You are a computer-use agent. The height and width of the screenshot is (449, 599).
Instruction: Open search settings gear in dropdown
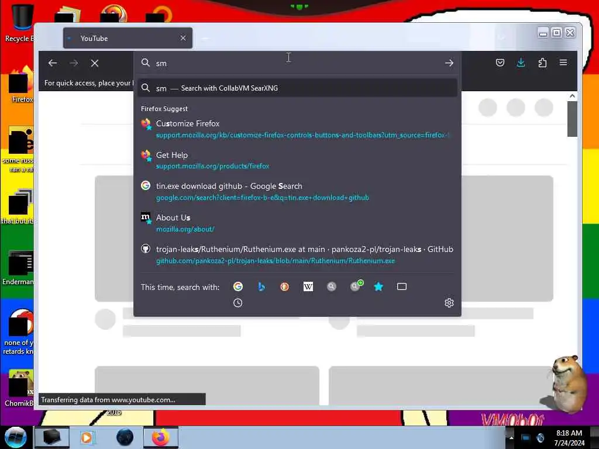click(449, 303)
